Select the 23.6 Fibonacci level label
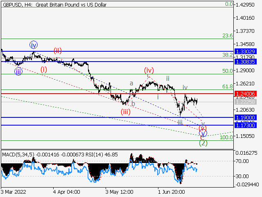This screenshot has width=262, height=197. [228, 36]
